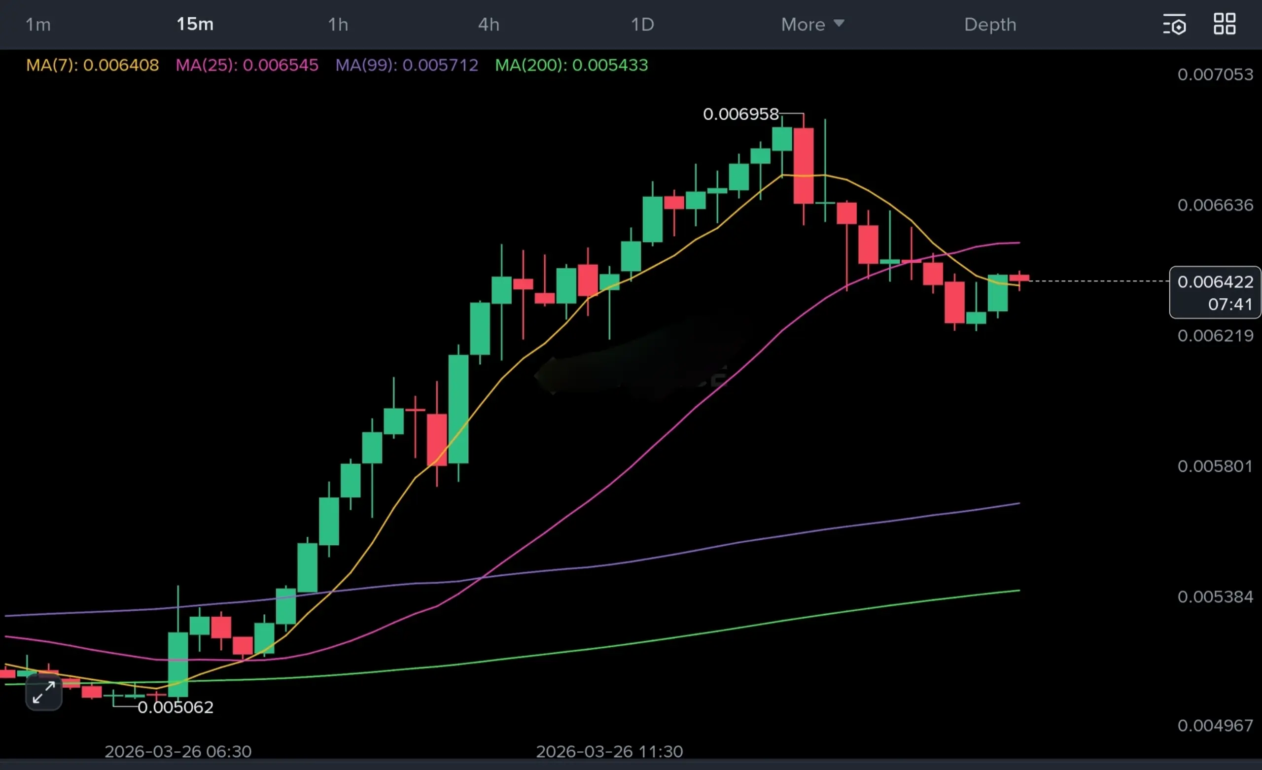Screen dimensions: 1262x770
Task: Switch to the 1D timeframe
Action: [x=642, y=25]
